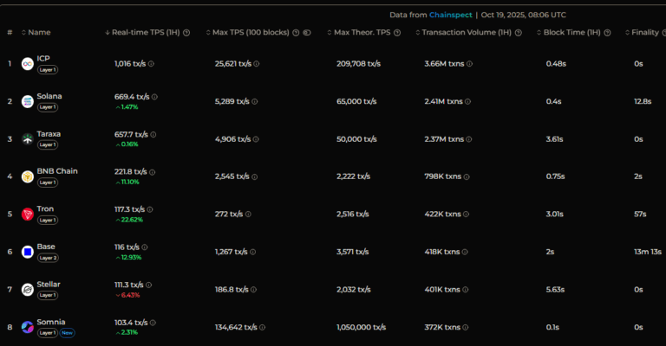Screen dimensions: 666x346
Task: Click the Tron logo icon
Action: click(x=27, y=215)
